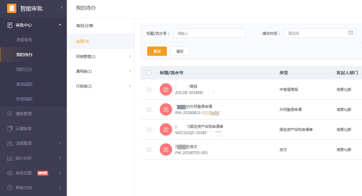The width and height of the screenshot is (362, 196).
Task: Click the 流程管理 flow icon
Action: [10, 143]
